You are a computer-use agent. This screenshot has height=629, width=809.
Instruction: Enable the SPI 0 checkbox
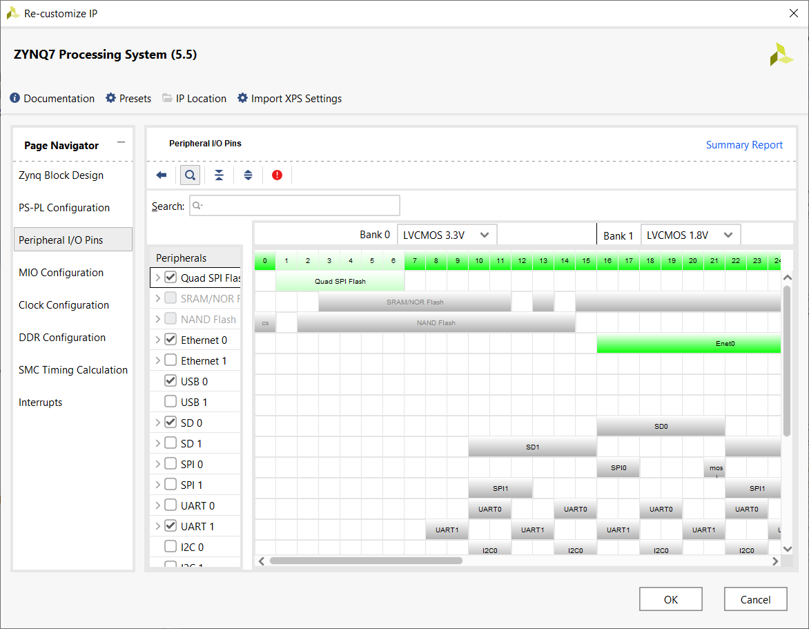tap(170, 464)
